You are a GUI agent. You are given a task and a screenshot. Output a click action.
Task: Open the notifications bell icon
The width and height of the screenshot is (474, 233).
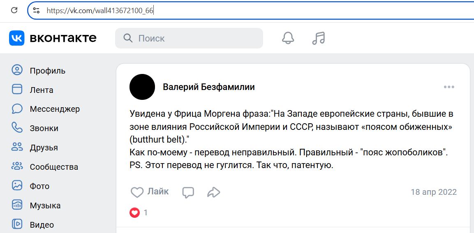click(288, 38)
